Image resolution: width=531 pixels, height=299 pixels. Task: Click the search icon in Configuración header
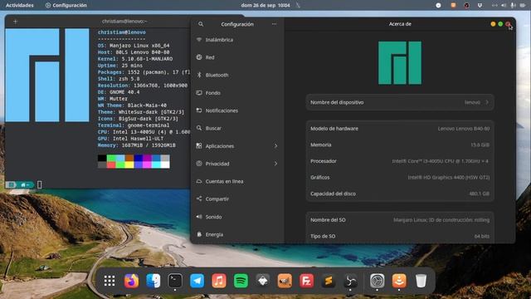201,24
